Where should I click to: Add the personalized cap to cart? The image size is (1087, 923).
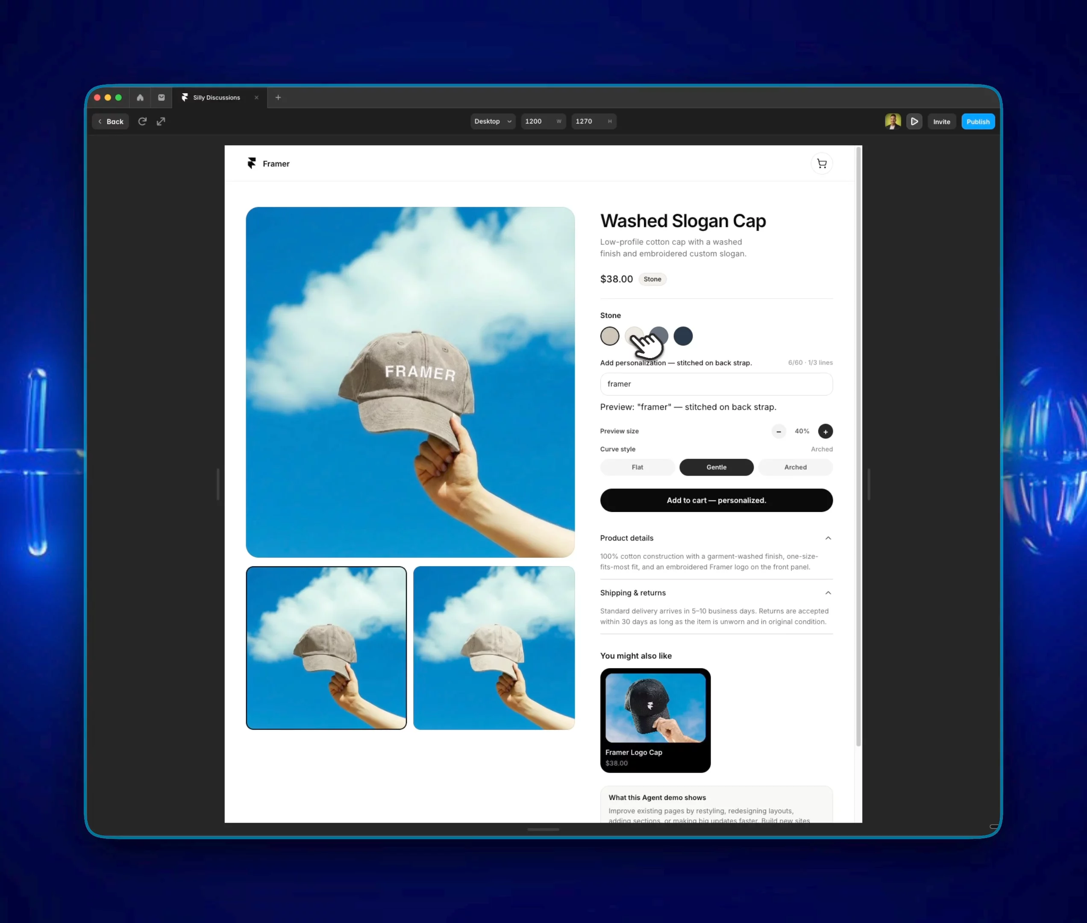point(716,500)
